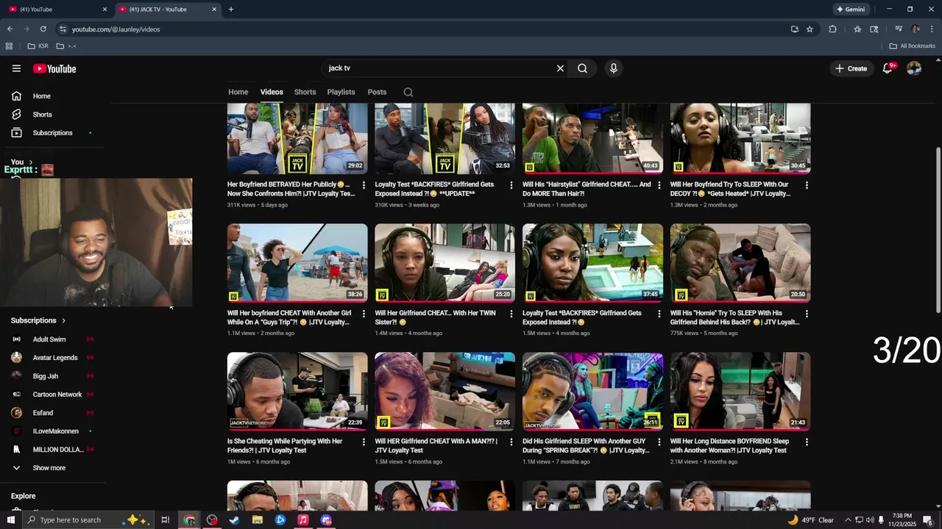Clear the search box with the X icon
Screen dimensions: 942x529
click(x=560, y=68)
